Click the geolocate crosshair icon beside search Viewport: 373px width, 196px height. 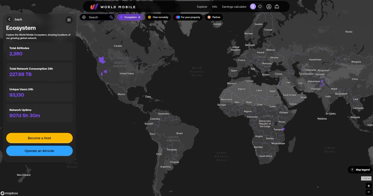coord(84,17)
